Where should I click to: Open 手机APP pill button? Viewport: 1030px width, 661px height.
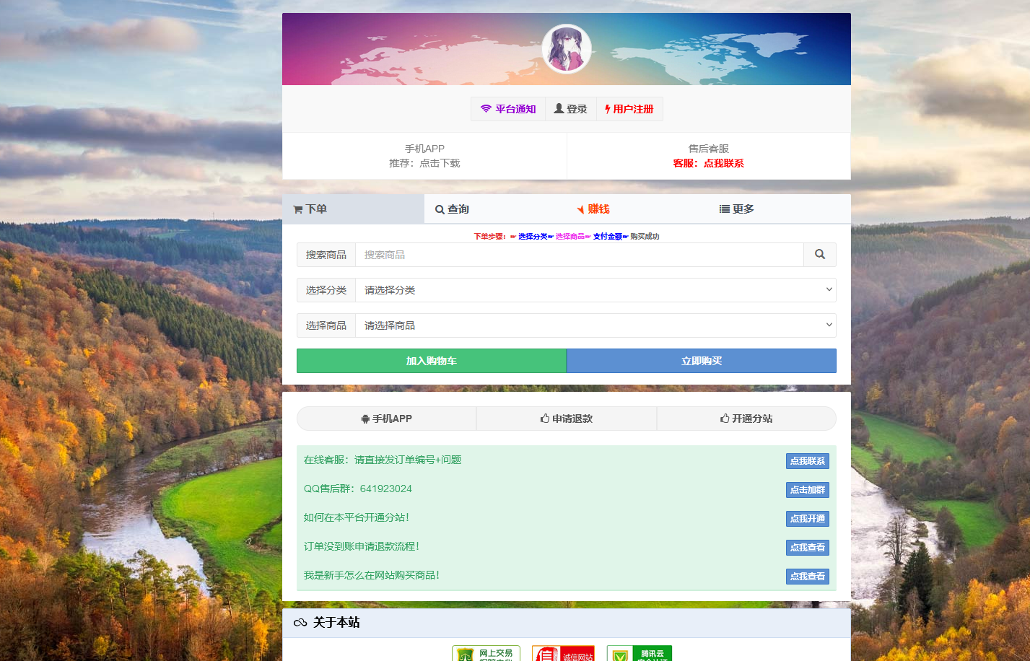386,419
